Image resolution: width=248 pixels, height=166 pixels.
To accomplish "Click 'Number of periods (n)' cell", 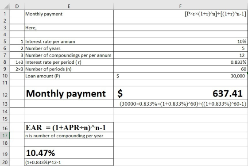I will [69, 69].
